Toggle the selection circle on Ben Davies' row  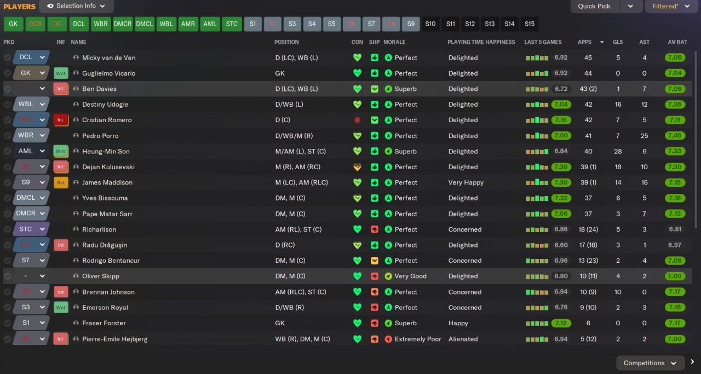7,89
